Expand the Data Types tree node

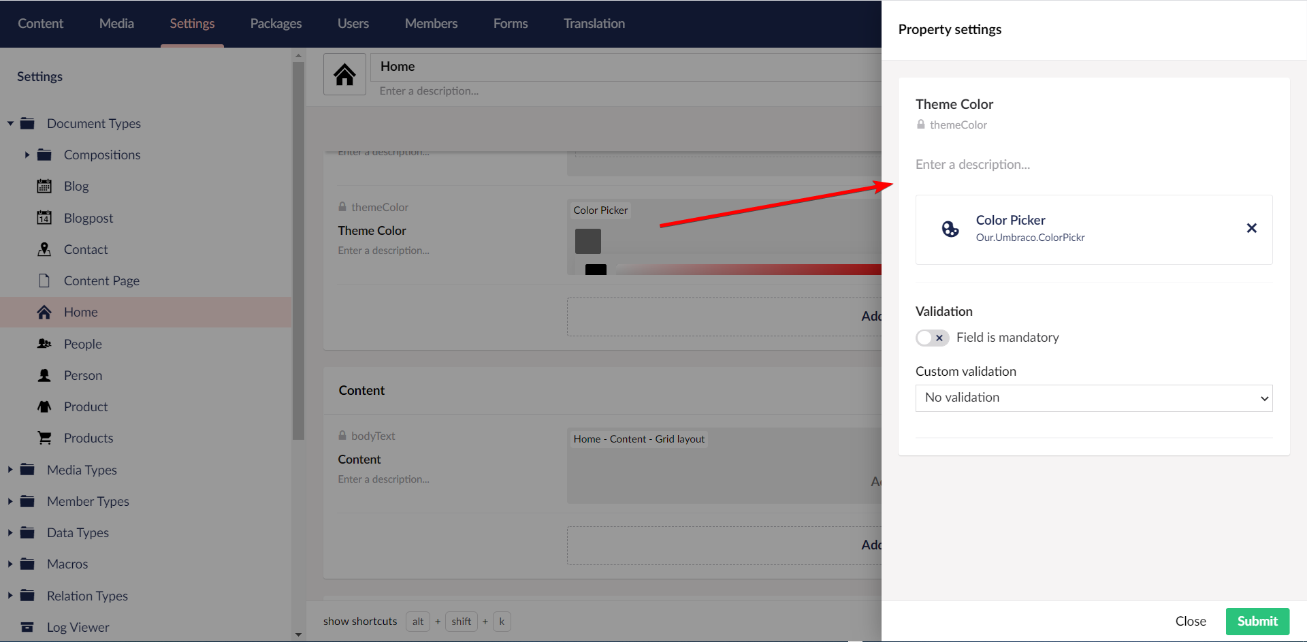(x=10, y=532)
